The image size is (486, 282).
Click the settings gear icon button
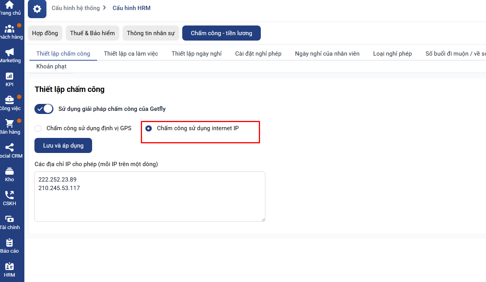point(37,8)
